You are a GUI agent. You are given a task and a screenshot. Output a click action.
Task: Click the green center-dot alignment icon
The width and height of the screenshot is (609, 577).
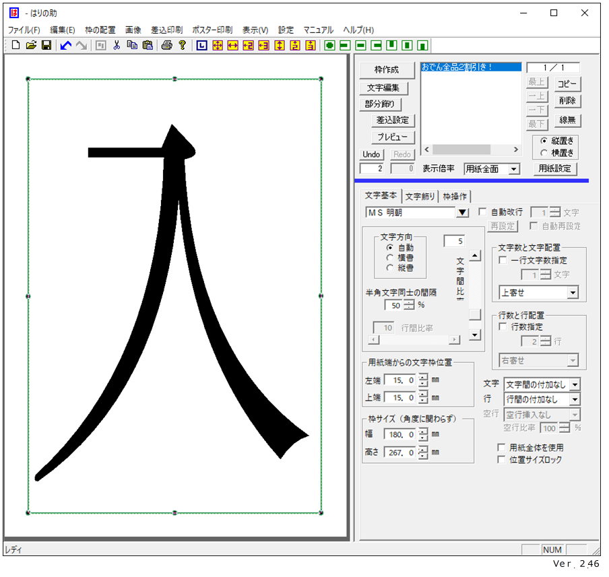click(x=329, y=45)
